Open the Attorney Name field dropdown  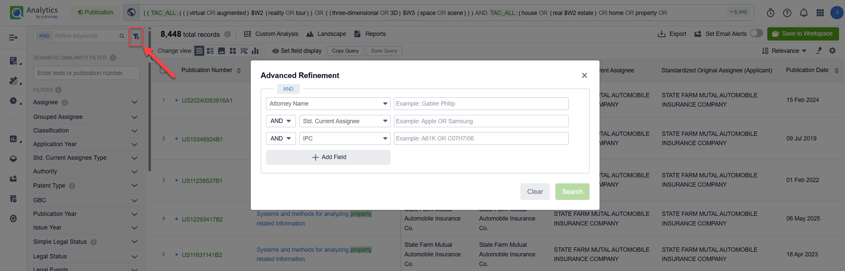pyautogui.click(x=328, y=104)
